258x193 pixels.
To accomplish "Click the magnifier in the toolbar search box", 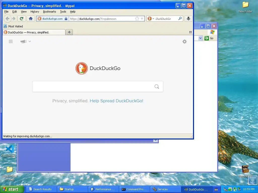I will [x=180, y=19].
